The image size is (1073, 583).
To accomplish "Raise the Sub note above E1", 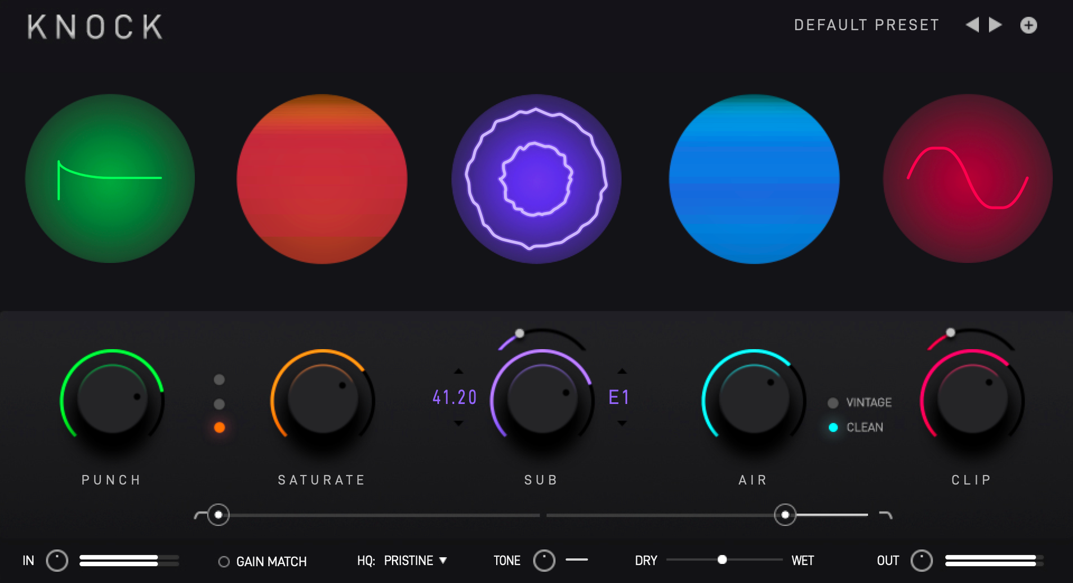I will [x=622, y=371].
